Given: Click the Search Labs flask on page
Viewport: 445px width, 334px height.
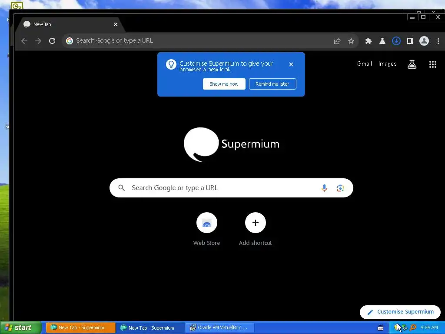Looking at the screenshot, I should [x=412, y=64].
